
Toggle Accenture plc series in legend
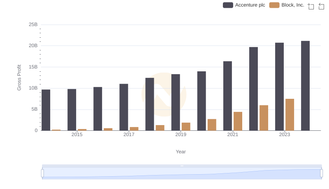[244, 5]
